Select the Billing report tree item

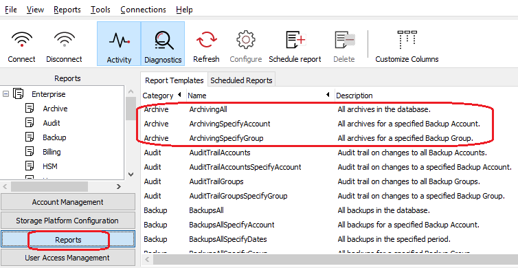tap(52, 152)
